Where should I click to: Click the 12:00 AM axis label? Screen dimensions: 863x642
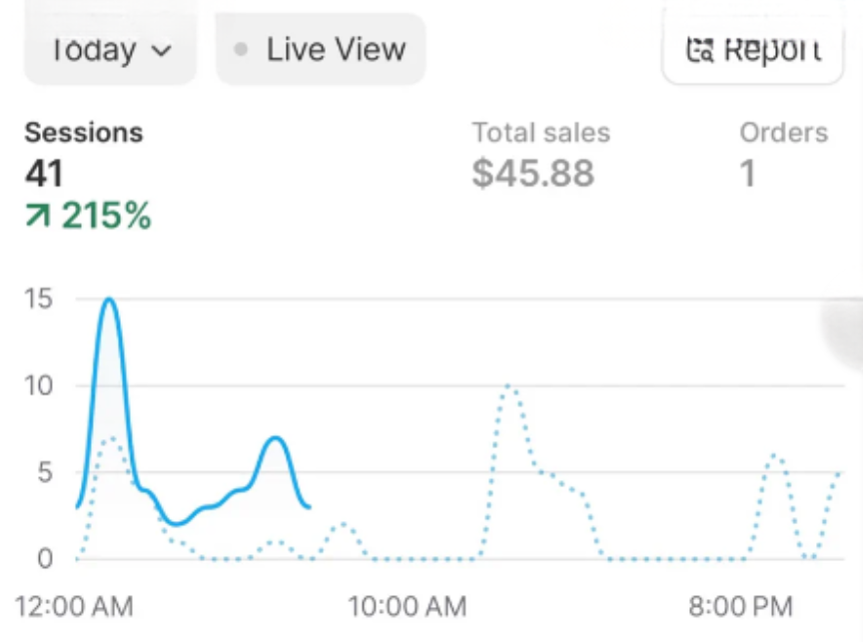click(75, 605)
